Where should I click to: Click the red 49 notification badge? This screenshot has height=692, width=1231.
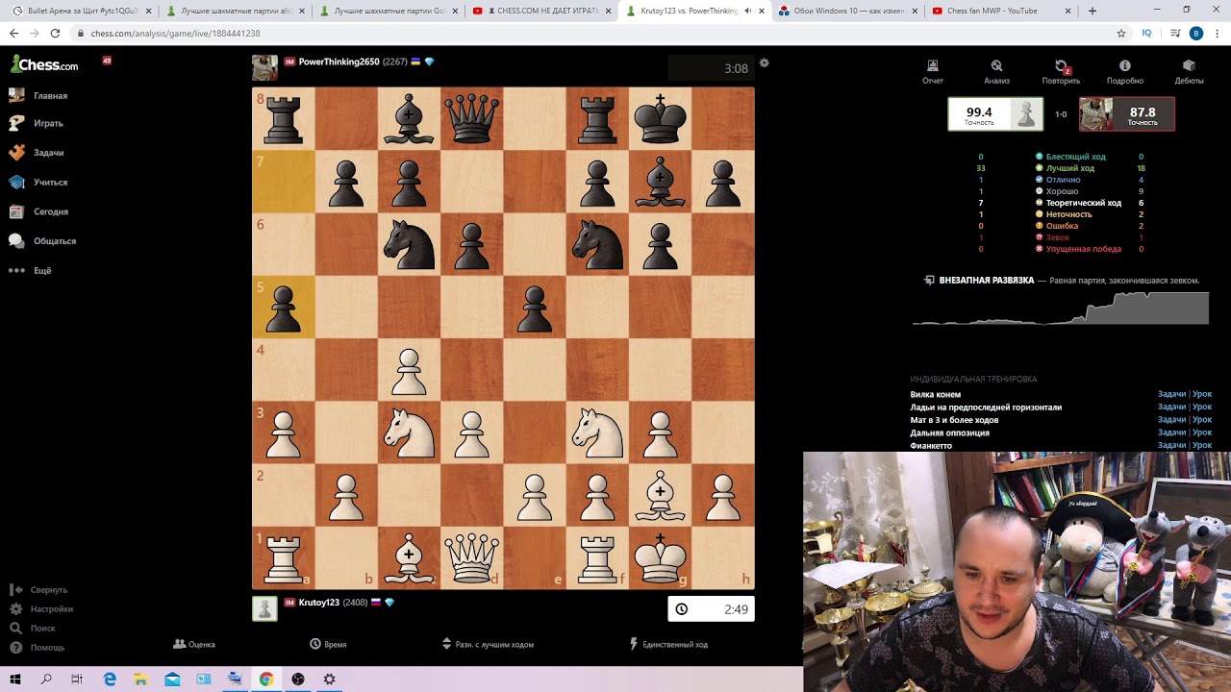pyautogui.click(x=107, y=61)
